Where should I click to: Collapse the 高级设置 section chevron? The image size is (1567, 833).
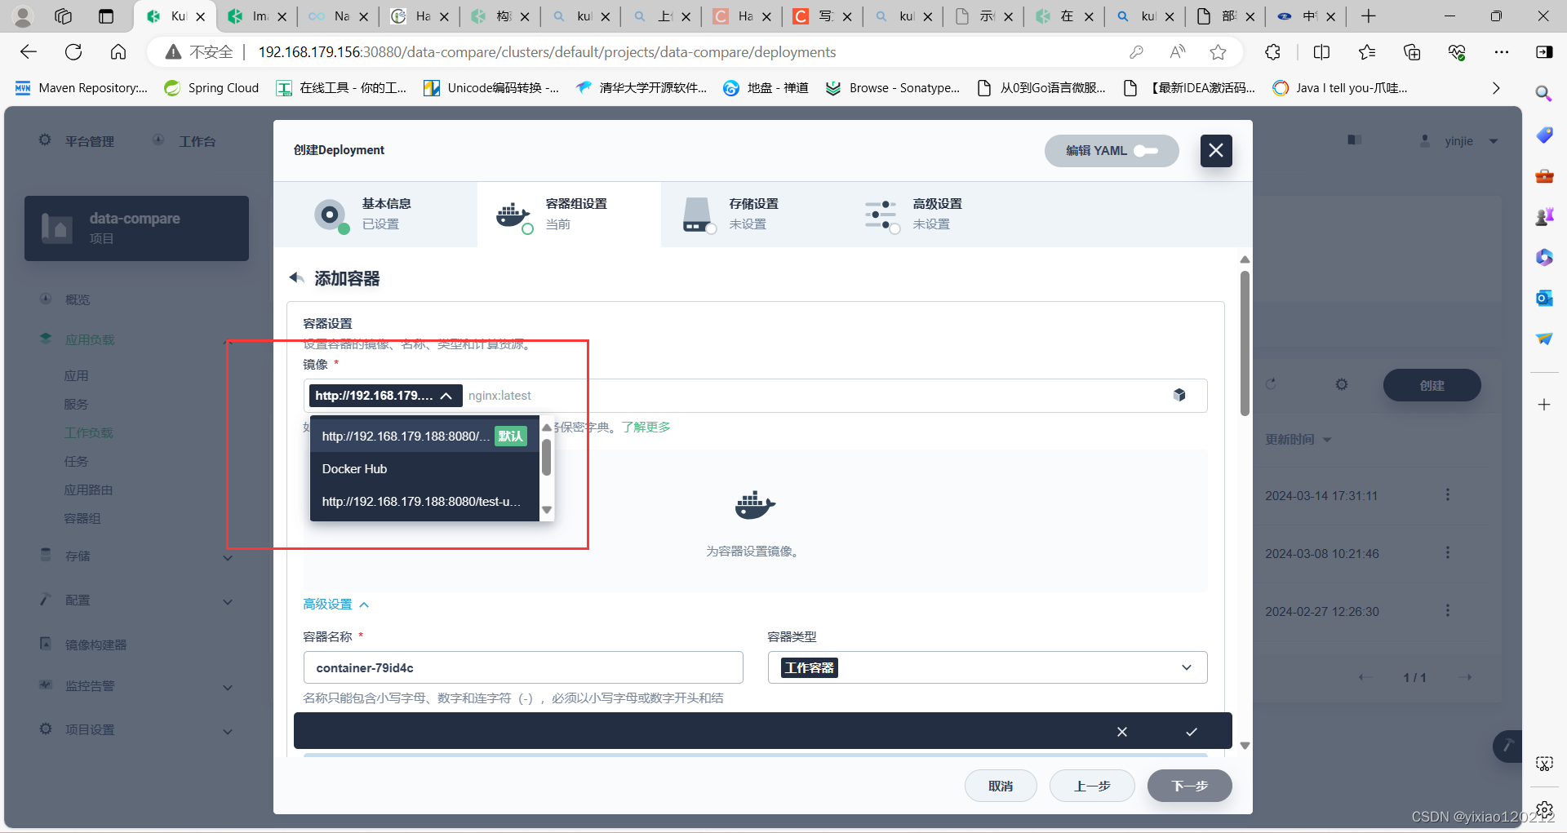click(x=364, y=604)
